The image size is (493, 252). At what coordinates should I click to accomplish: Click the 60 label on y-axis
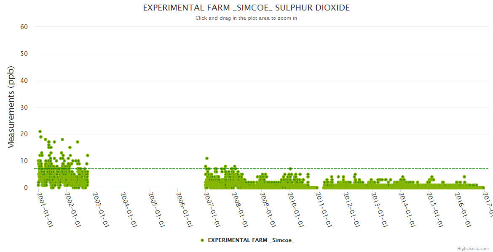click(x=24, y=27)
